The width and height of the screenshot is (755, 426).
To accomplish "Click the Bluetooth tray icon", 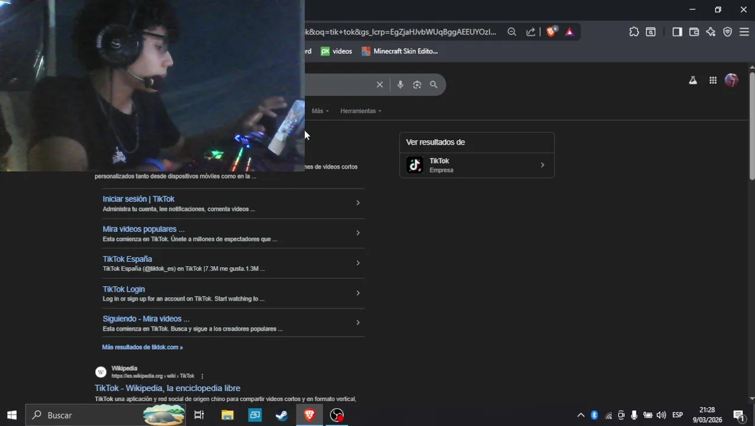I will tap(595, 415).
